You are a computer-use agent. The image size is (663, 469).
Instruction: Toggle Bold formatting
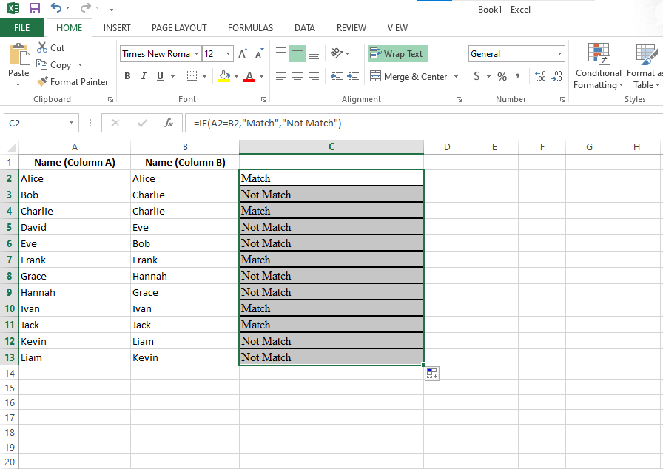point(127,76)
